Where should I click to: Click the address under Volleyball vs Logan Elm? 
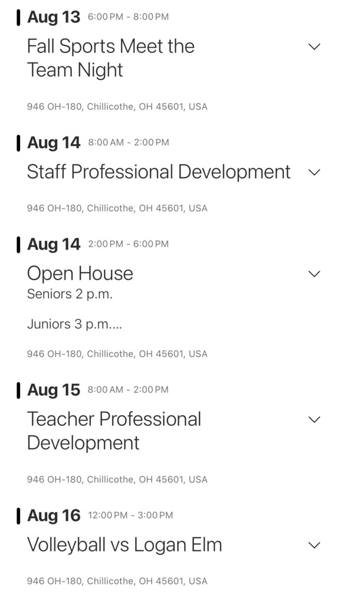[x=117, y=581]
